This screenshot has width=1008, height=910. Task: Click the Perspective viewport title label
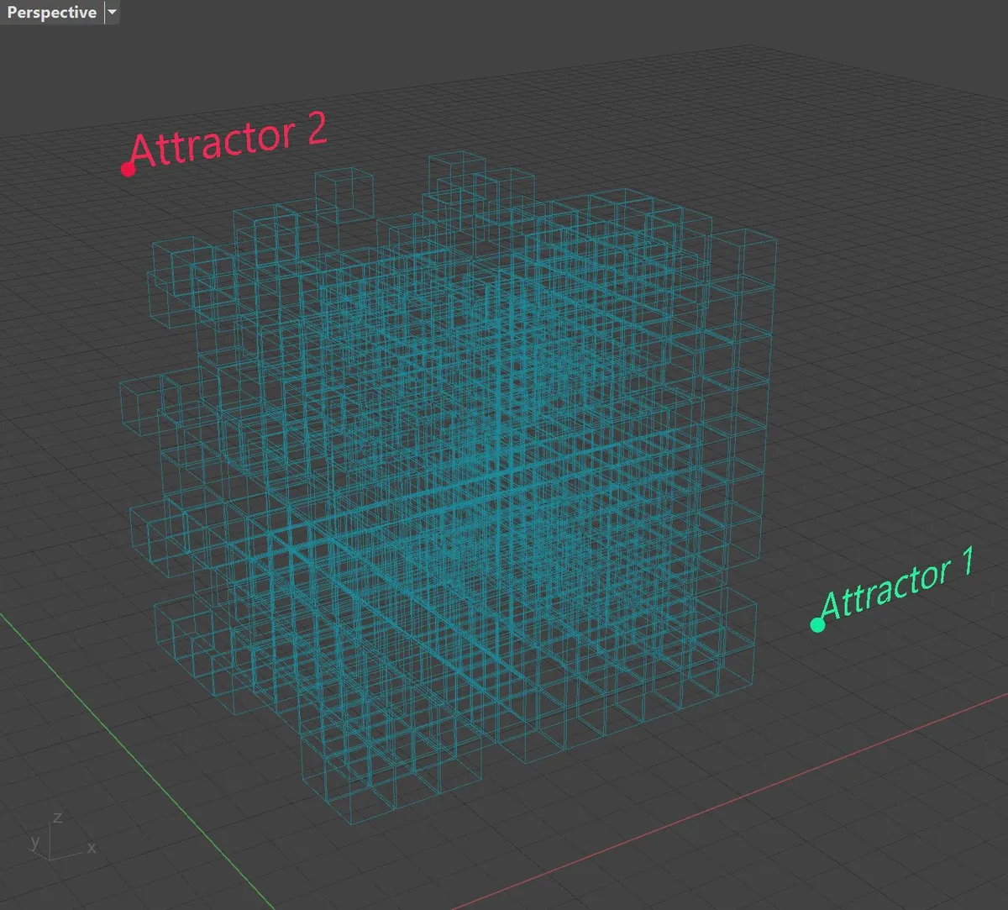[x=51, y=13]
